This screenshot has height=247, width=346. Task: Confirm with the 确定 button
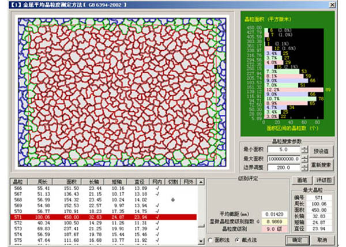click(x=298, y=239)
